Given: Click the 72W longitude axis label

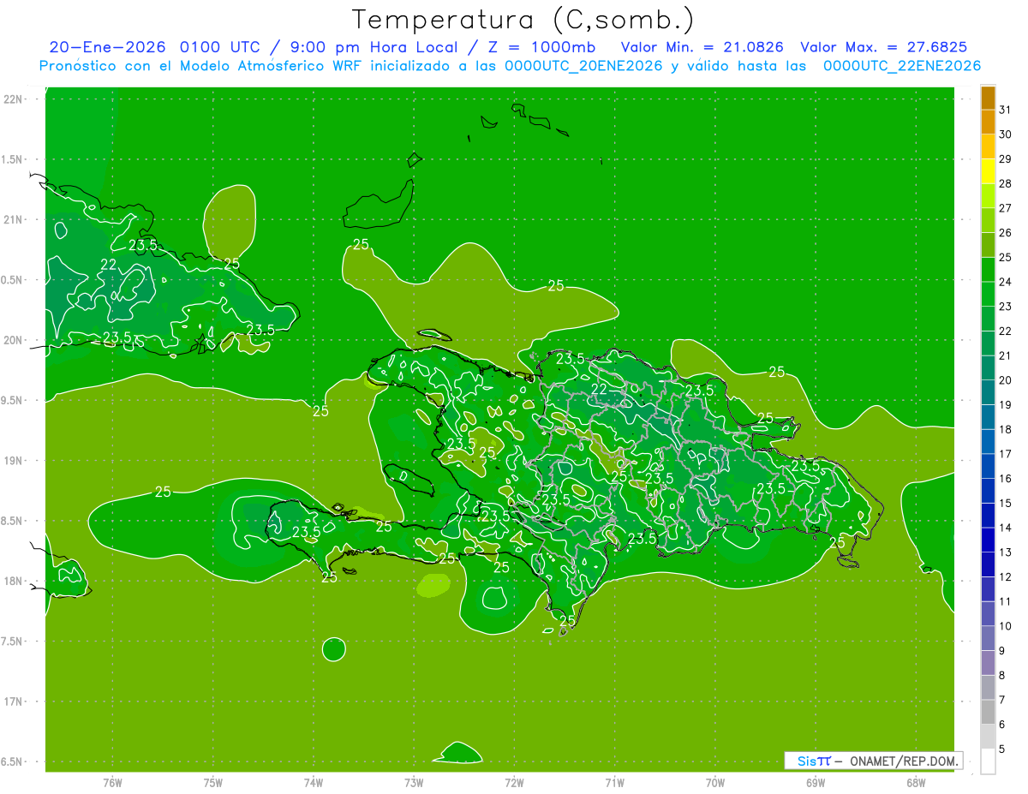Looking at the screenshot, I should [x=514, y=782].
